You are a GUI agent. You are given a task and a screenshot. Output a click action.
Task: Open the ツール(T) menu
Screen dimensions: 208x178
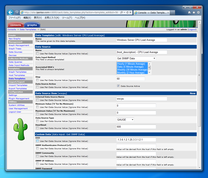[x=67, y=18]
